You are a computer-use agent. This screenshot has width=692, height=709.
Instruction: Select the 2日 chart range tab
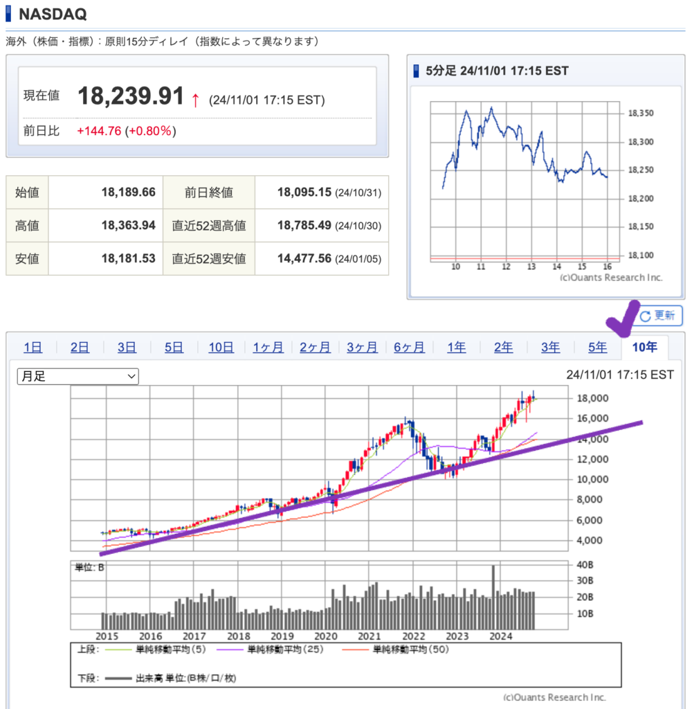tap(80, 348)
